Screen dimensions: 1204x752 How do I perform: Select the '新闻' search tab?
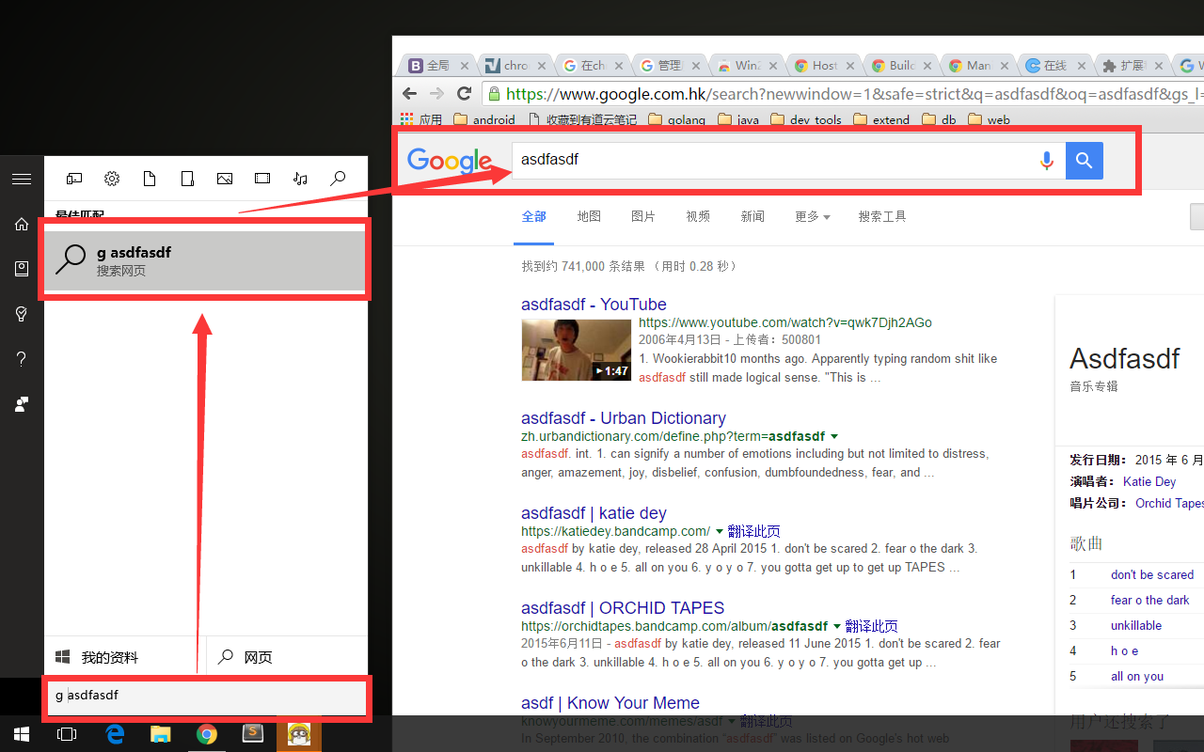coord(752,216)
